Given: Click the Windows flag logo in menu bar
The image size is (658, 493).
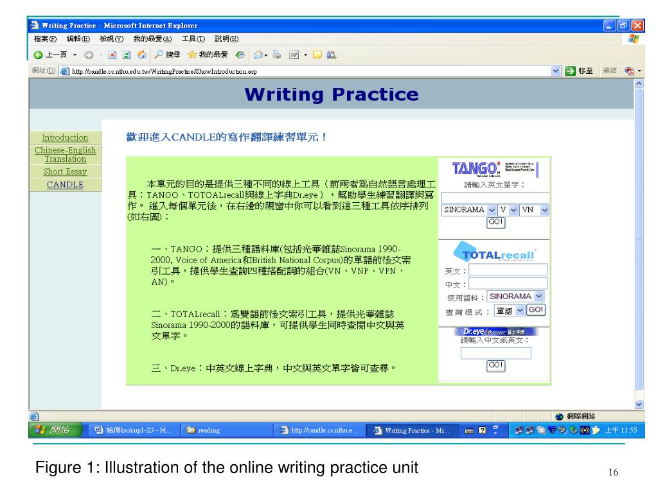Looking at the screenshot, I should [633, 39].
